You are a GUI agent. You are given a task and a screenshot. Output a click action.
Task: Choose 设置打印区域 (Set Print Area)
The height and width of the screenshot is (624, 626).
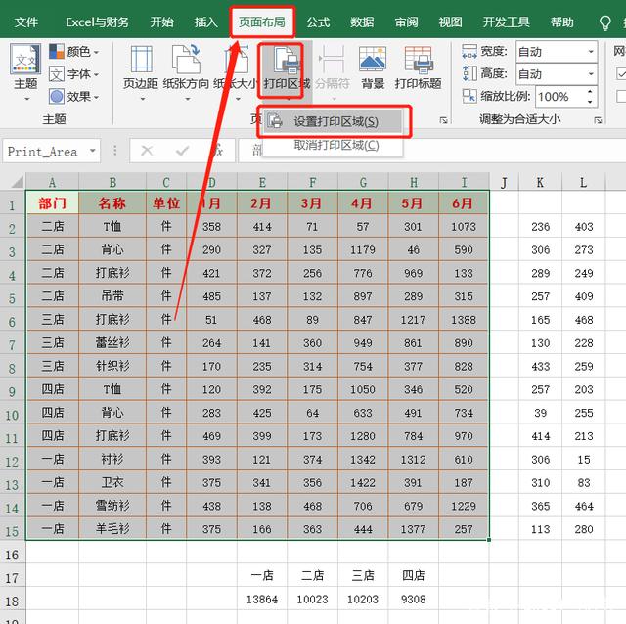click(335, 122)
